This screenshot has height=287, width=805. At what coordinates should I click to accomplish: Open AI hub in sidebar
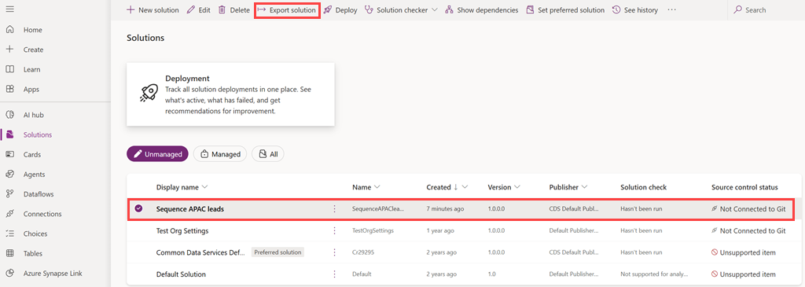point(33,115)
